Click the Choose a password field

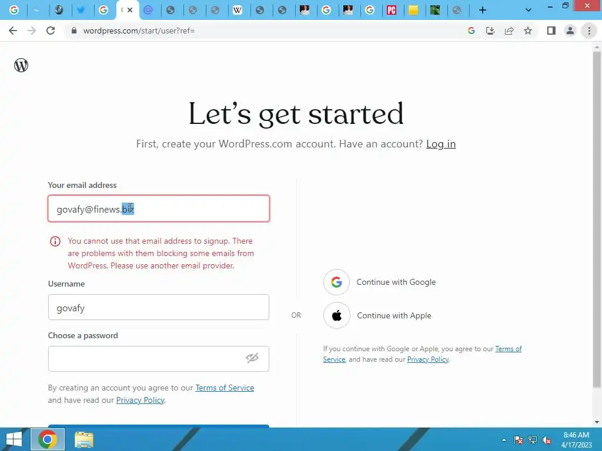click(x=159, y=359)
